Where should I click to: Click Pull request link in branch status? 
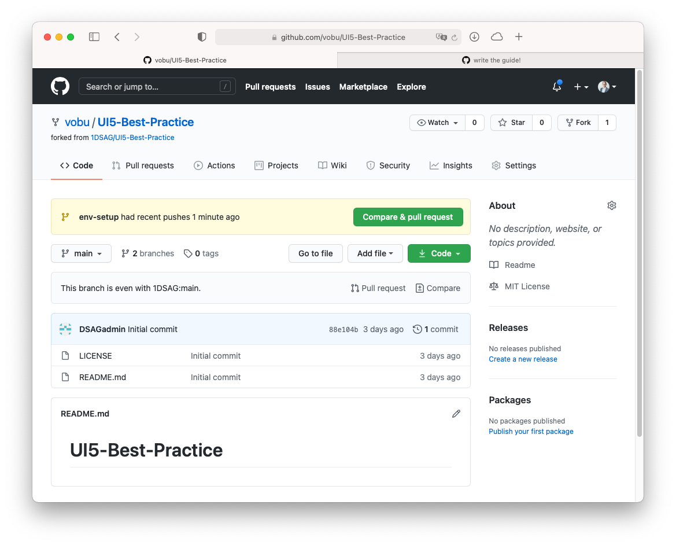pos(378,288)
